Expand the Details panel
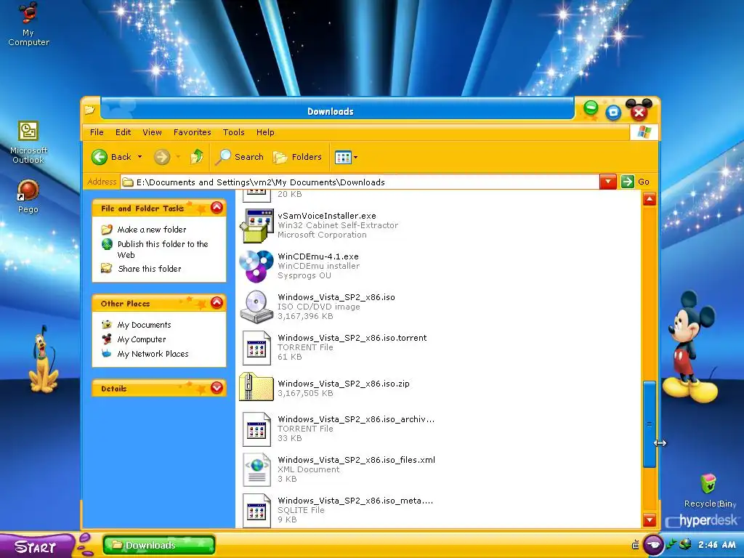The image size is (744, 558). pyautogui.click(x=217, y=388)
